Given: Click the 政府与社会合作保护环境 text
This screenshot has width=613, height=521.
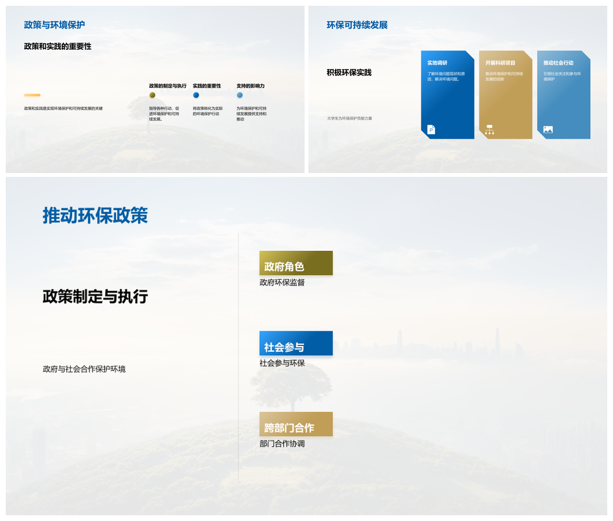Looking at the screenshot, I should click(84, 369).
